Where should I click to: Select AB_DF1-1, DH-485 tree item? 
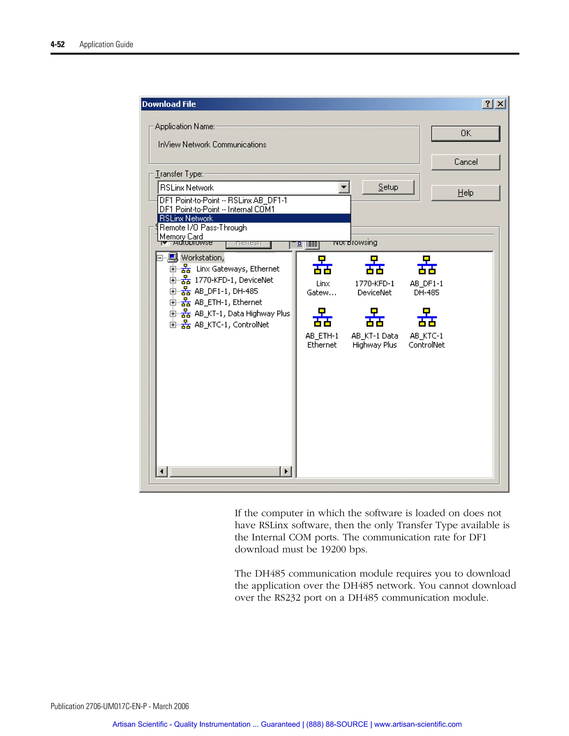226,291
